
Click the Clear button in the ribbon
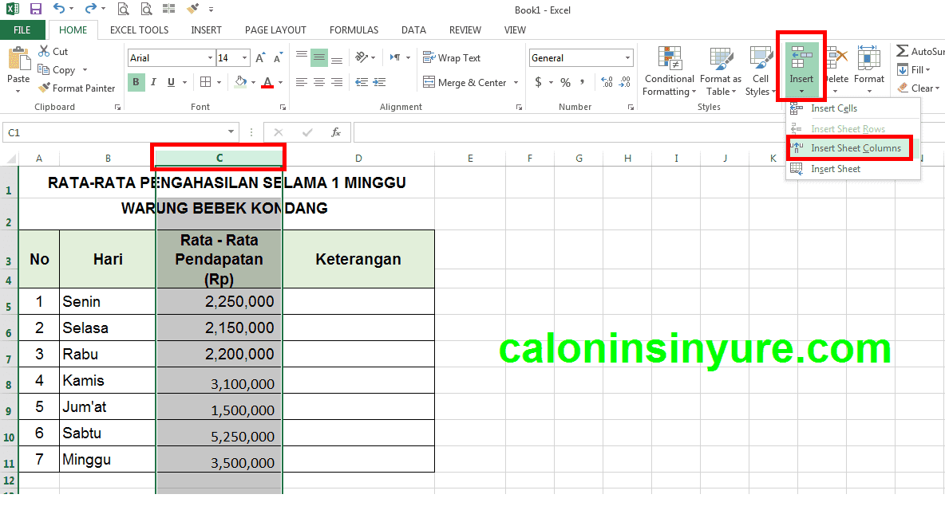pyautogui.click(x=920, y=88)
